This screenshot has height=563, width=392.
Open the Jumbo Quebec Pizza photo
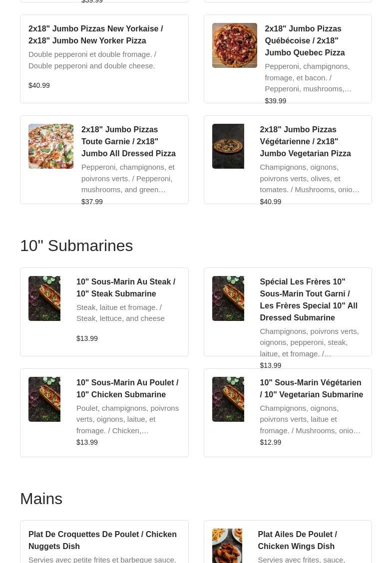point(235,45)
